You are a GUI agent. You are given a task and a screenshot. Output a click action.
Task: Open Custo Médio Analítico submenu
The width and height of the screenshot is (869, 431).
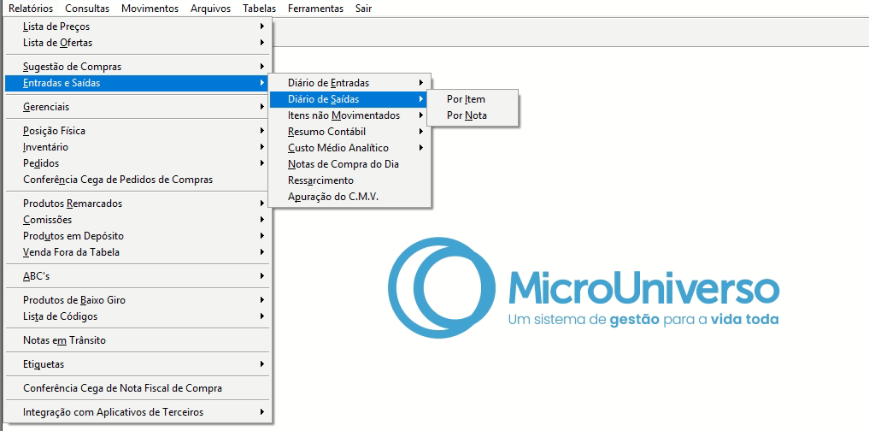[338, 148]
